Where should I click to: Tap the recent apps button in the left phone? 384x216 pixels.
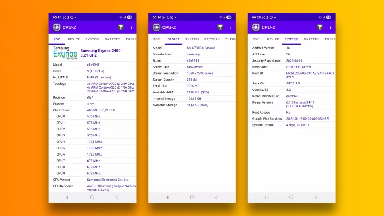[x=68, y=197]
